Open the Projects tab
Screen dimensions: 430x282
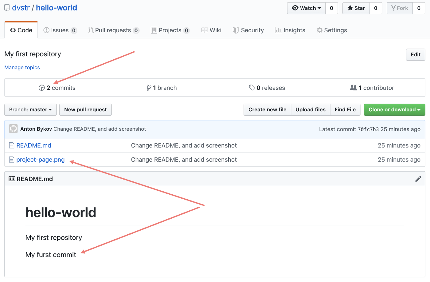point(170,30)
